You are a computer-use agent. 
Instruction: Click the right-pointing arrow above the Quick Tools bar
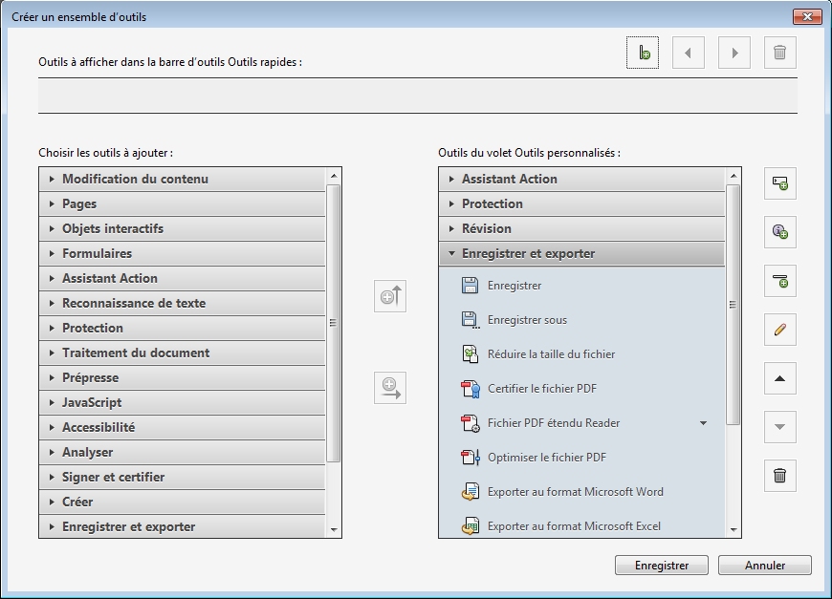(734, 53)
